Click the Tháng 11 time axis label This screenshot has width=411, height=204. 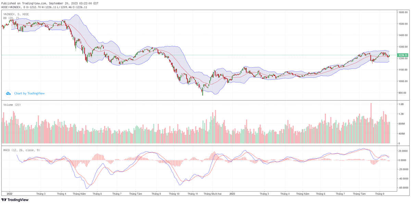click(193, 194)
